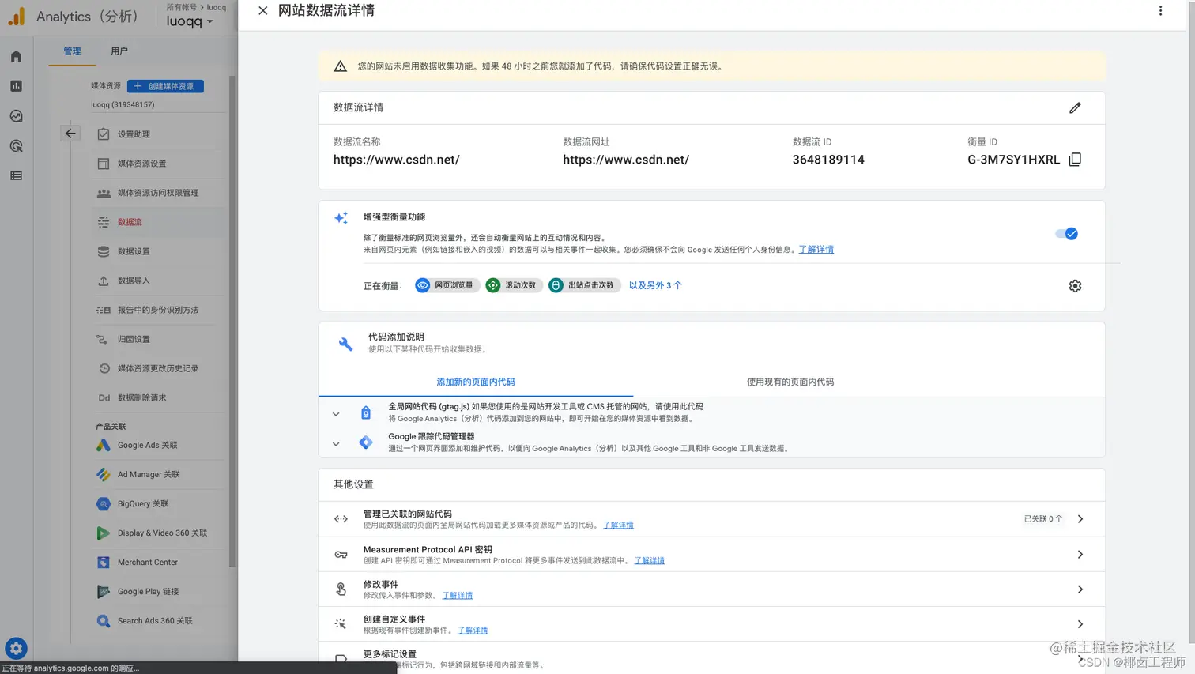
Task: Open Admin gear at bottom left
Action: pos(16,648)
